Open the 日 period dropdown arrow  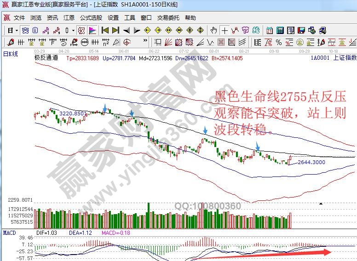tap(17, 30)
